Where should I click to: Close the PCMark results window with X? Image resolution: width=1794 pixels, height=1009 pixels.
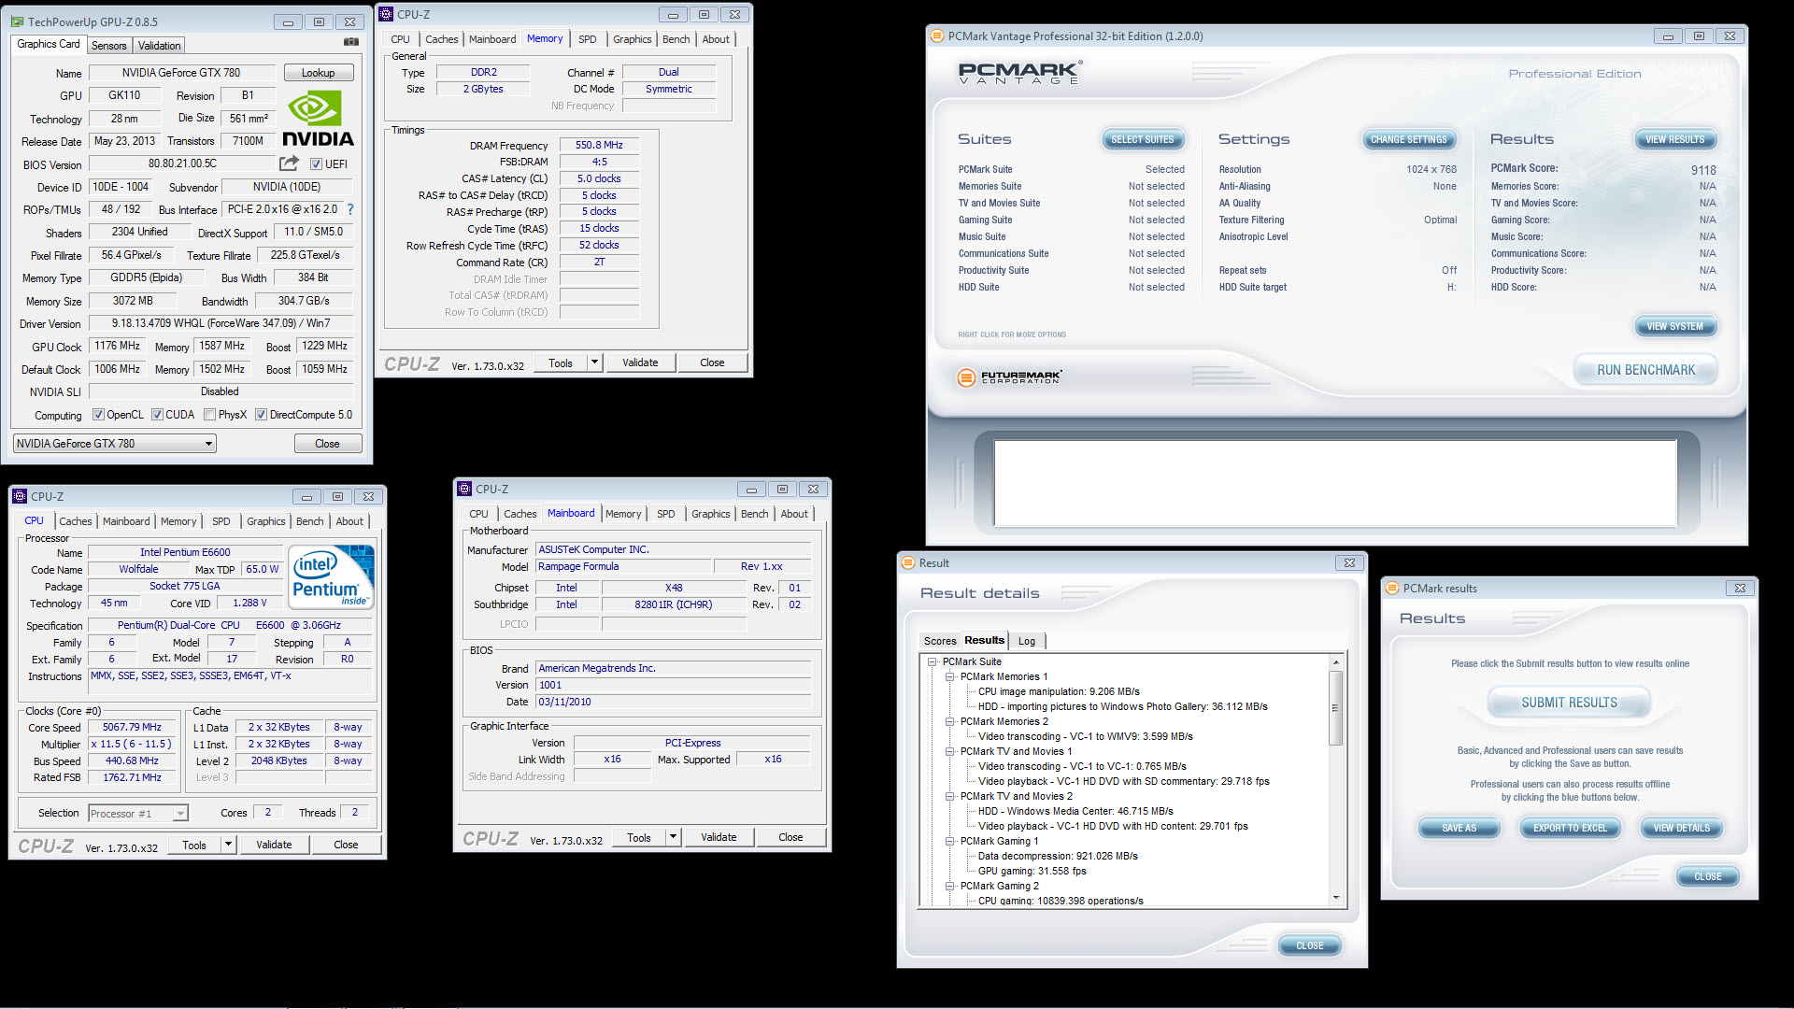click(x=1740, y=588)
